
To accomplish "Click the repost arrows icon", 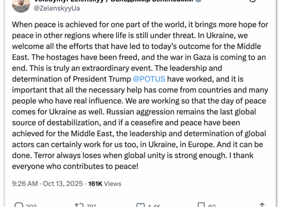I will pyautogui.click(x=78, y=205).
